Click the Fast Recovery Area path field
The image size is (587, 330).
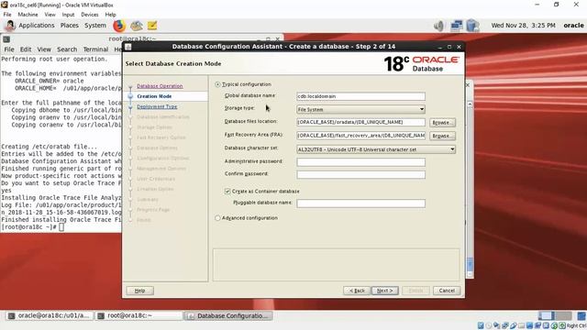point(360,136)
